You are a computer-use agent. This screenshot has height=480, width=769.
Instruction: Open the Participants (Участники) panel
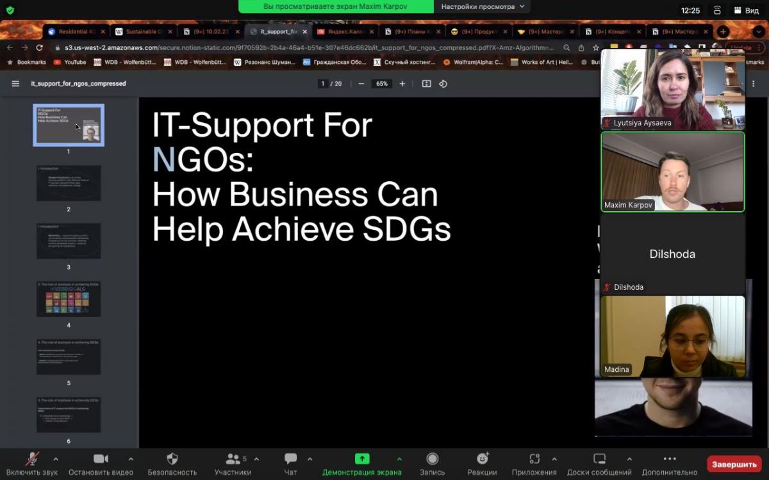[x=233, y=459]
